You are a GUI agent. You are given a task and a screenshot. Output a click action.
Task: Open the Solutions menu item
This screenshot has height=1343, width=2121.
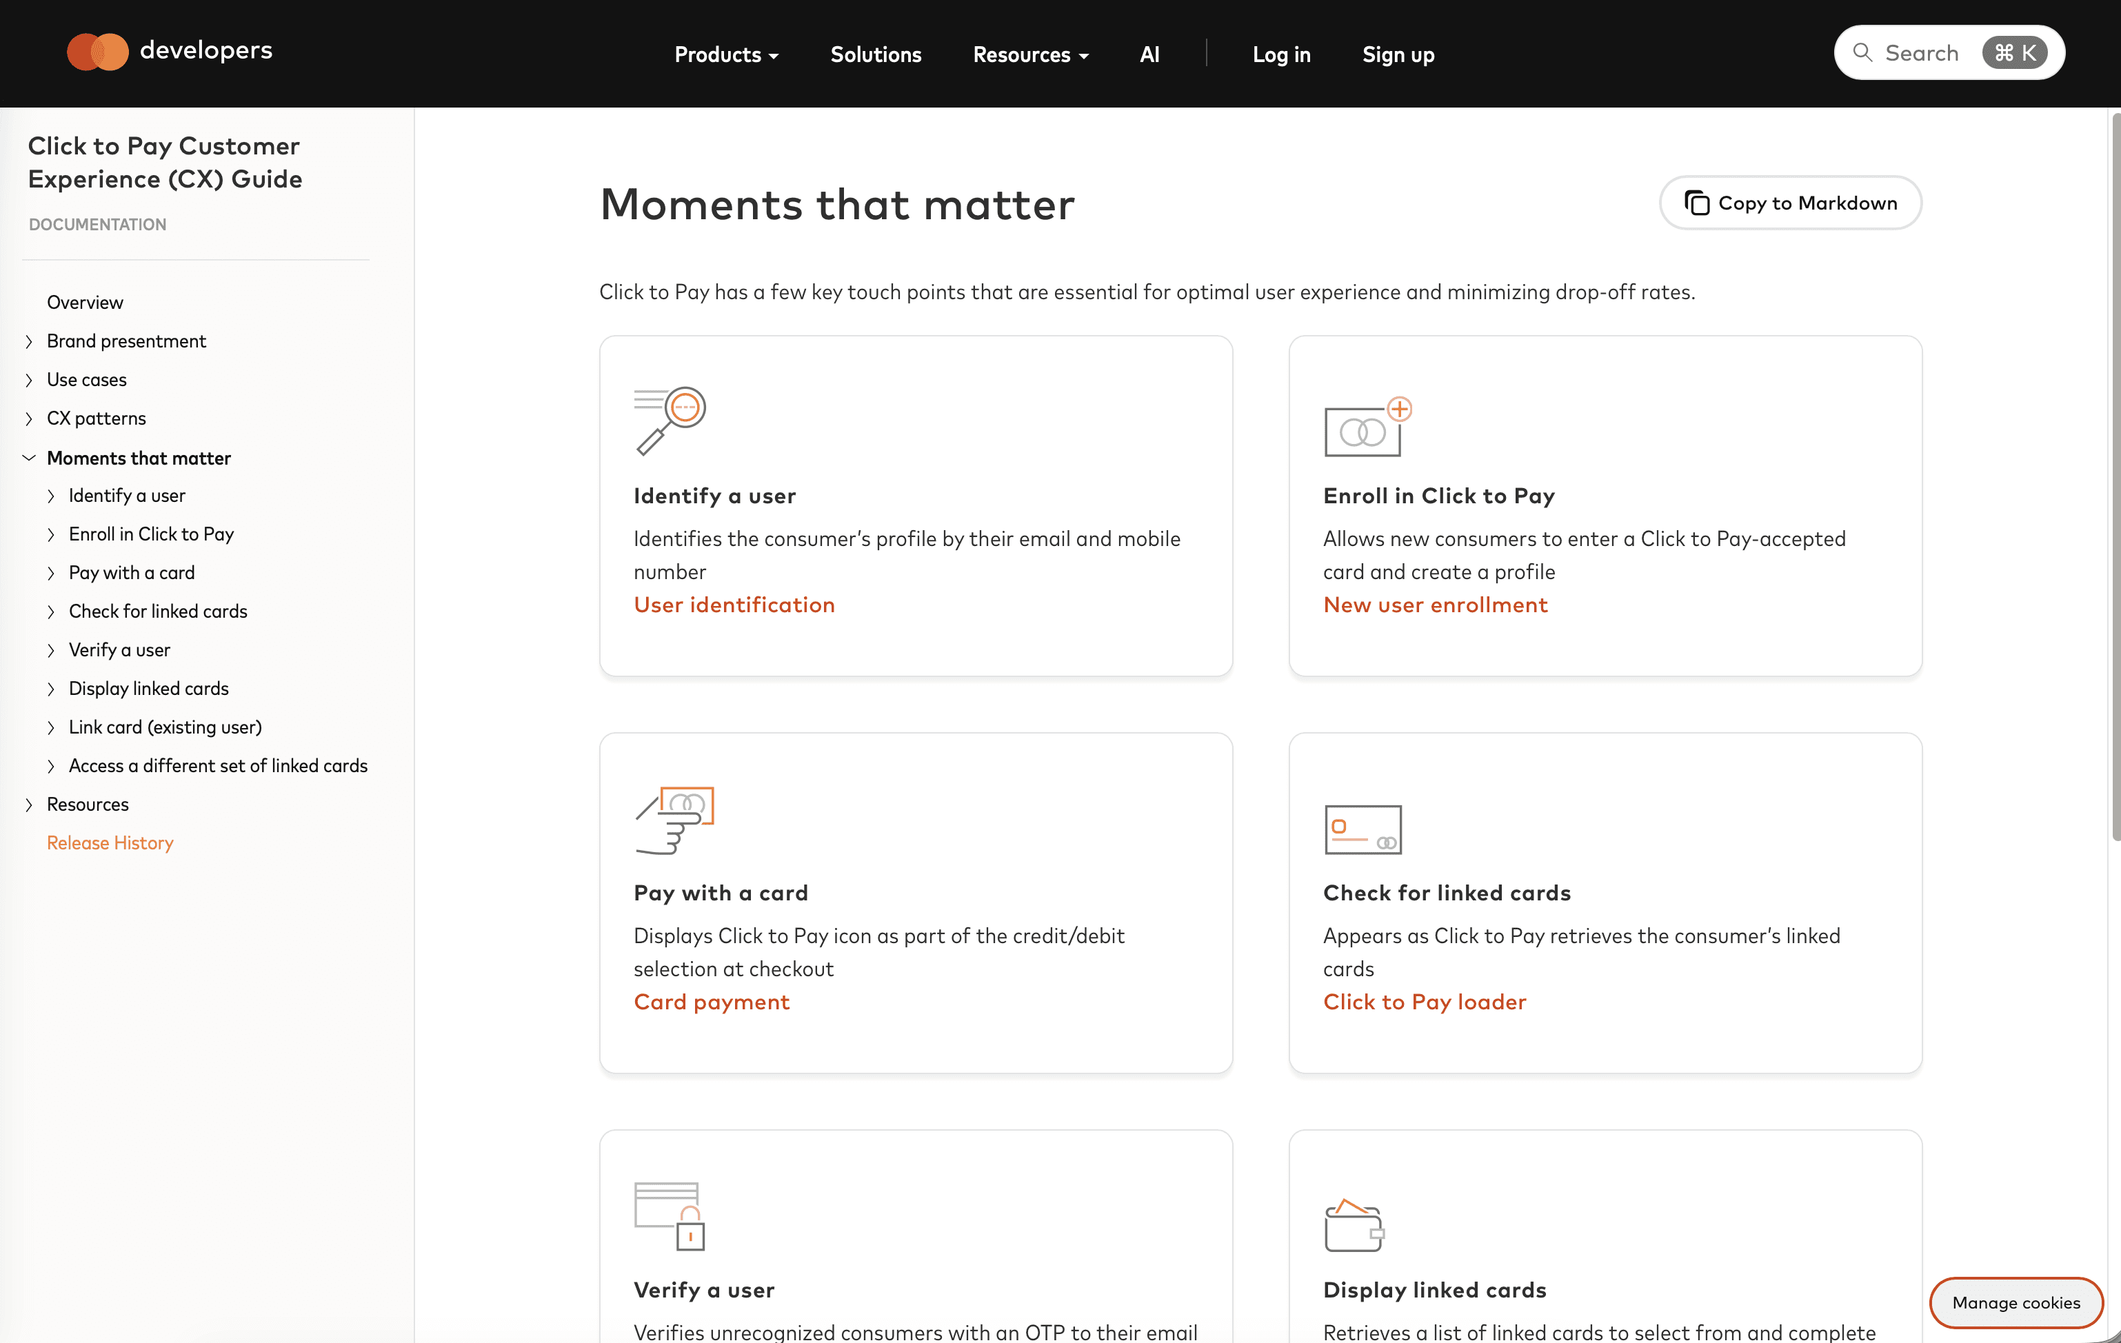[874, 54]
